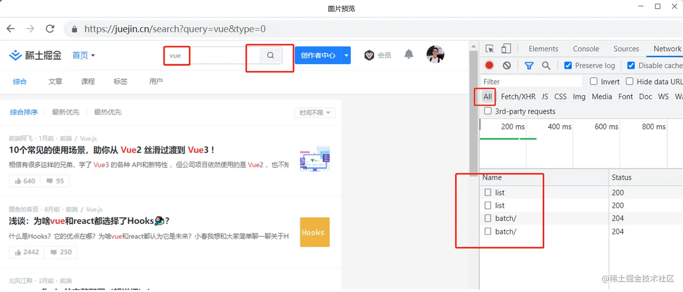This screenshot has height=292, width=683.
Task: Click the DevTools Filter input field
Action: (x=532, y=81)
